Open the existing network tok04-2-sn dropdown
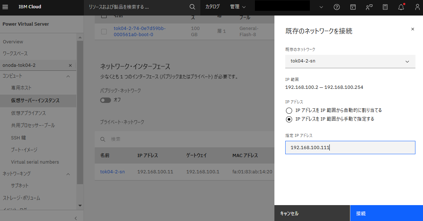423x221 pixels. pyautogui.click(x=350, y=61)
